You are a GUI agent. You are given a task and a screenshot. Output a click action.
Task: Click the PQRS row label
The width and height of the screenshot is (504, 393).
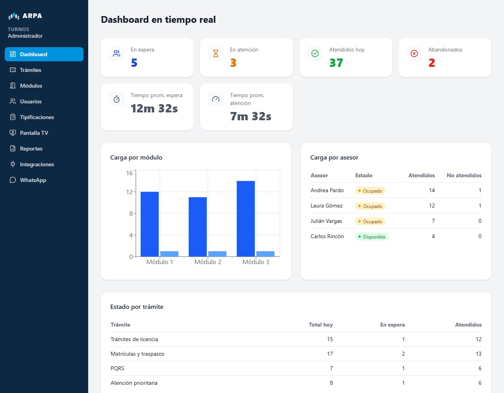[117, 368]
